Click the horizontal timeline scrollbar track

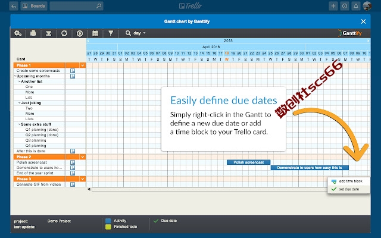[210, 189]
